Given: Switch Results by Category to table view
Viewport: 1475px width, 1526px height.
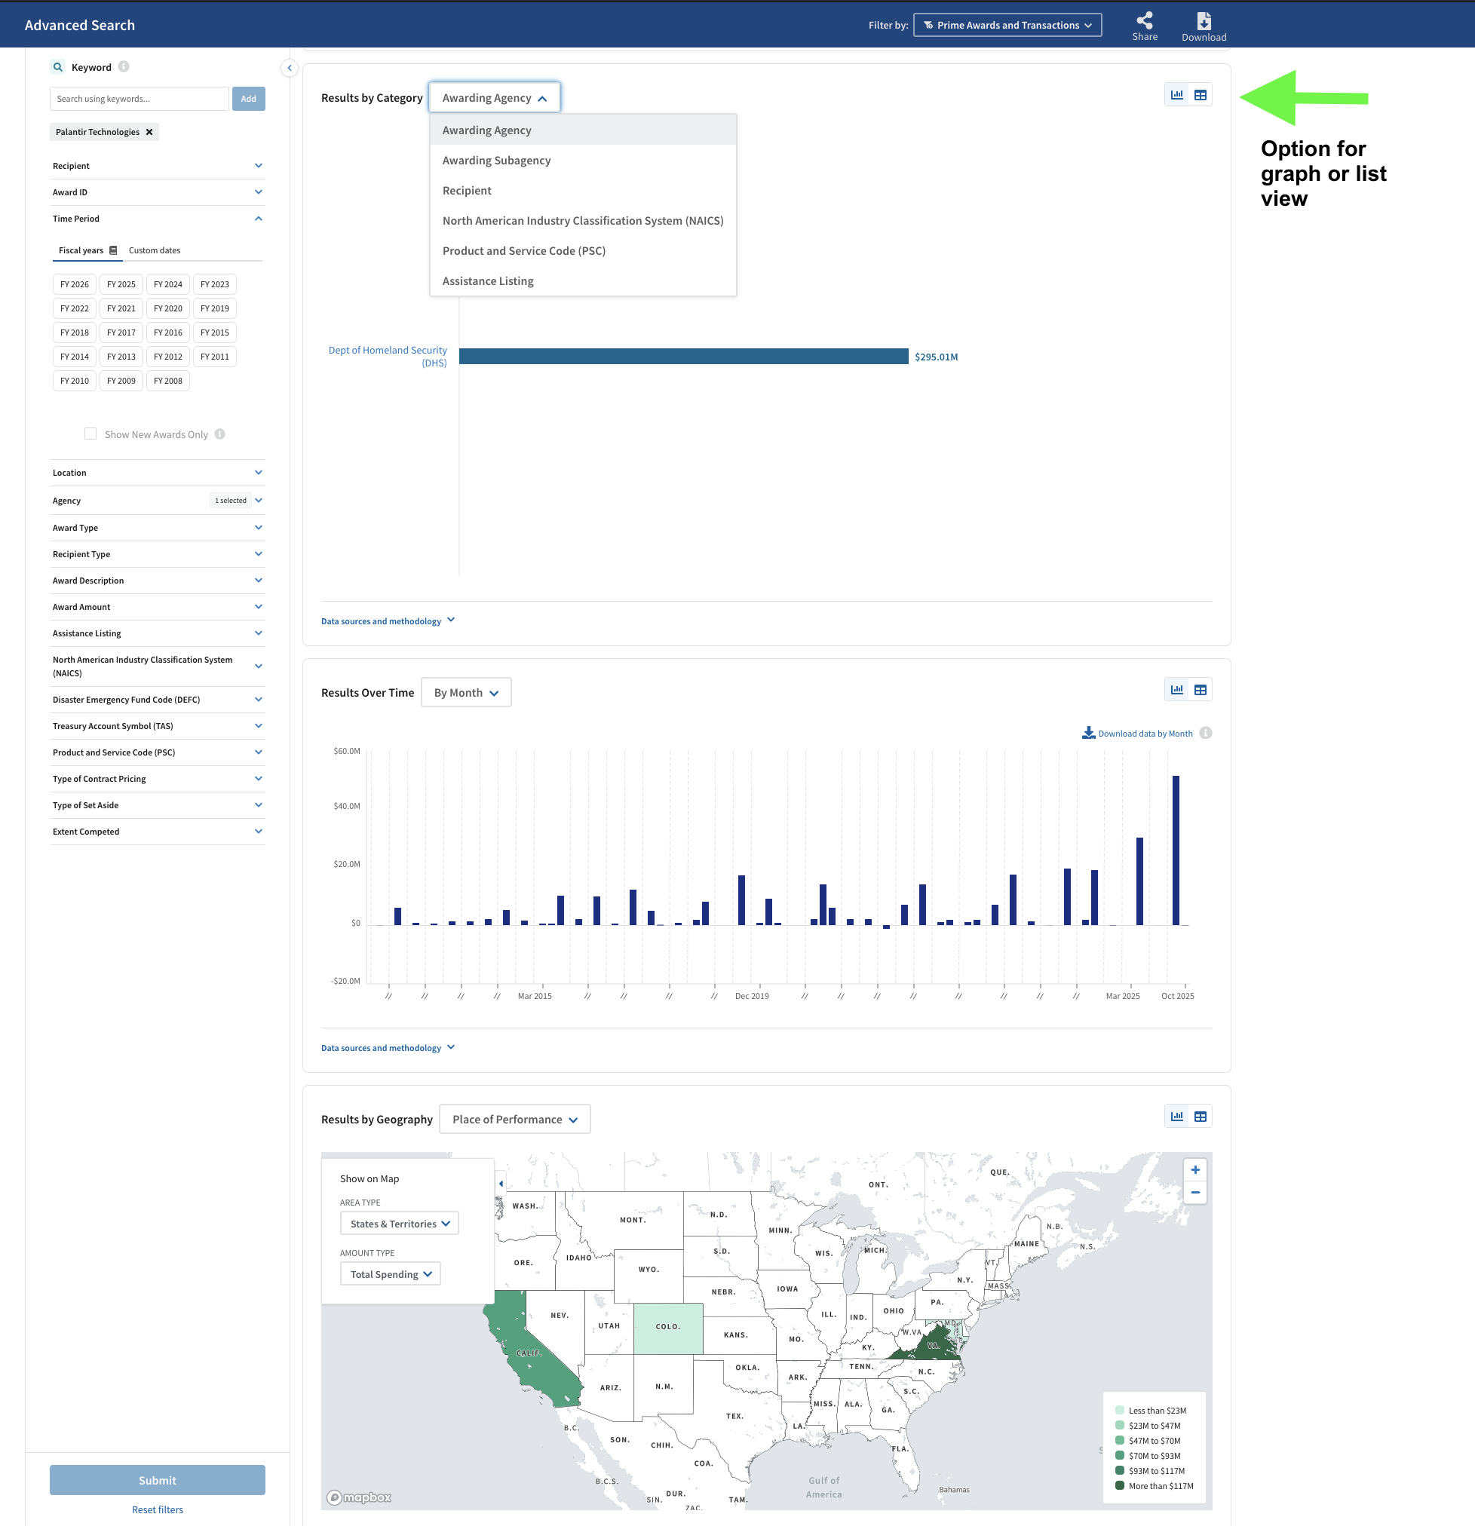Looking at the screenshot, I should pos(1200,93).
